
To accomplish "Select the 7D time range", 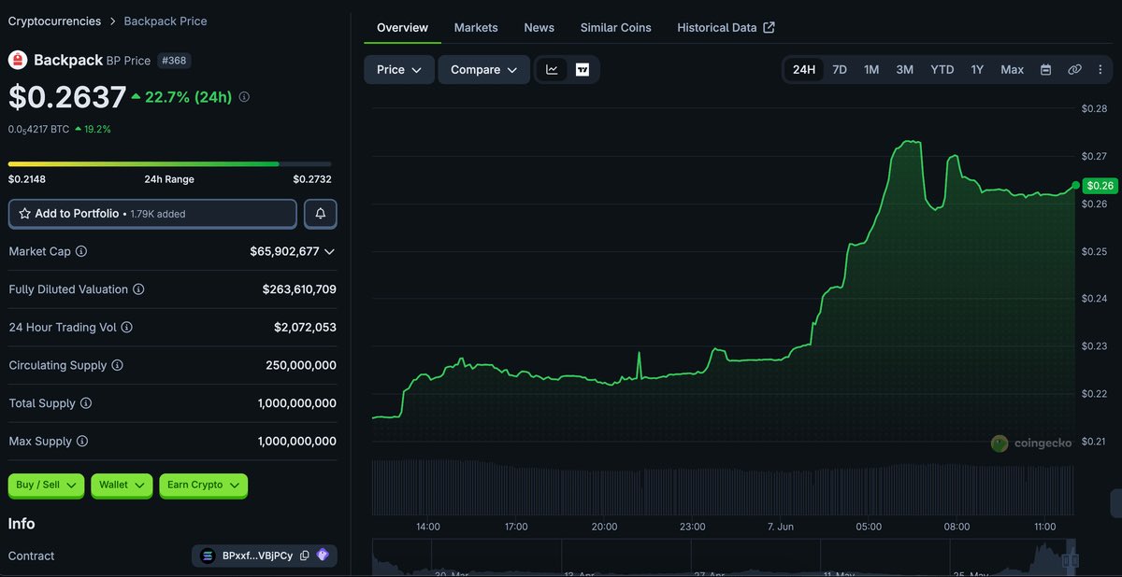I will tap(840, 70).
